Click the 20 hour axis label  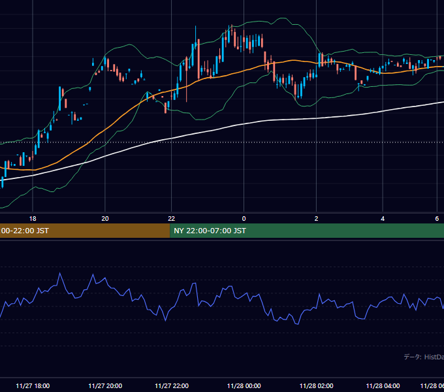point(105,219)
